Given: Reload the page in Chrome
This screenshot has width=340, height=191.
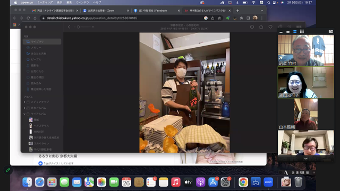Looking at the screenshot, I should 28,18.
